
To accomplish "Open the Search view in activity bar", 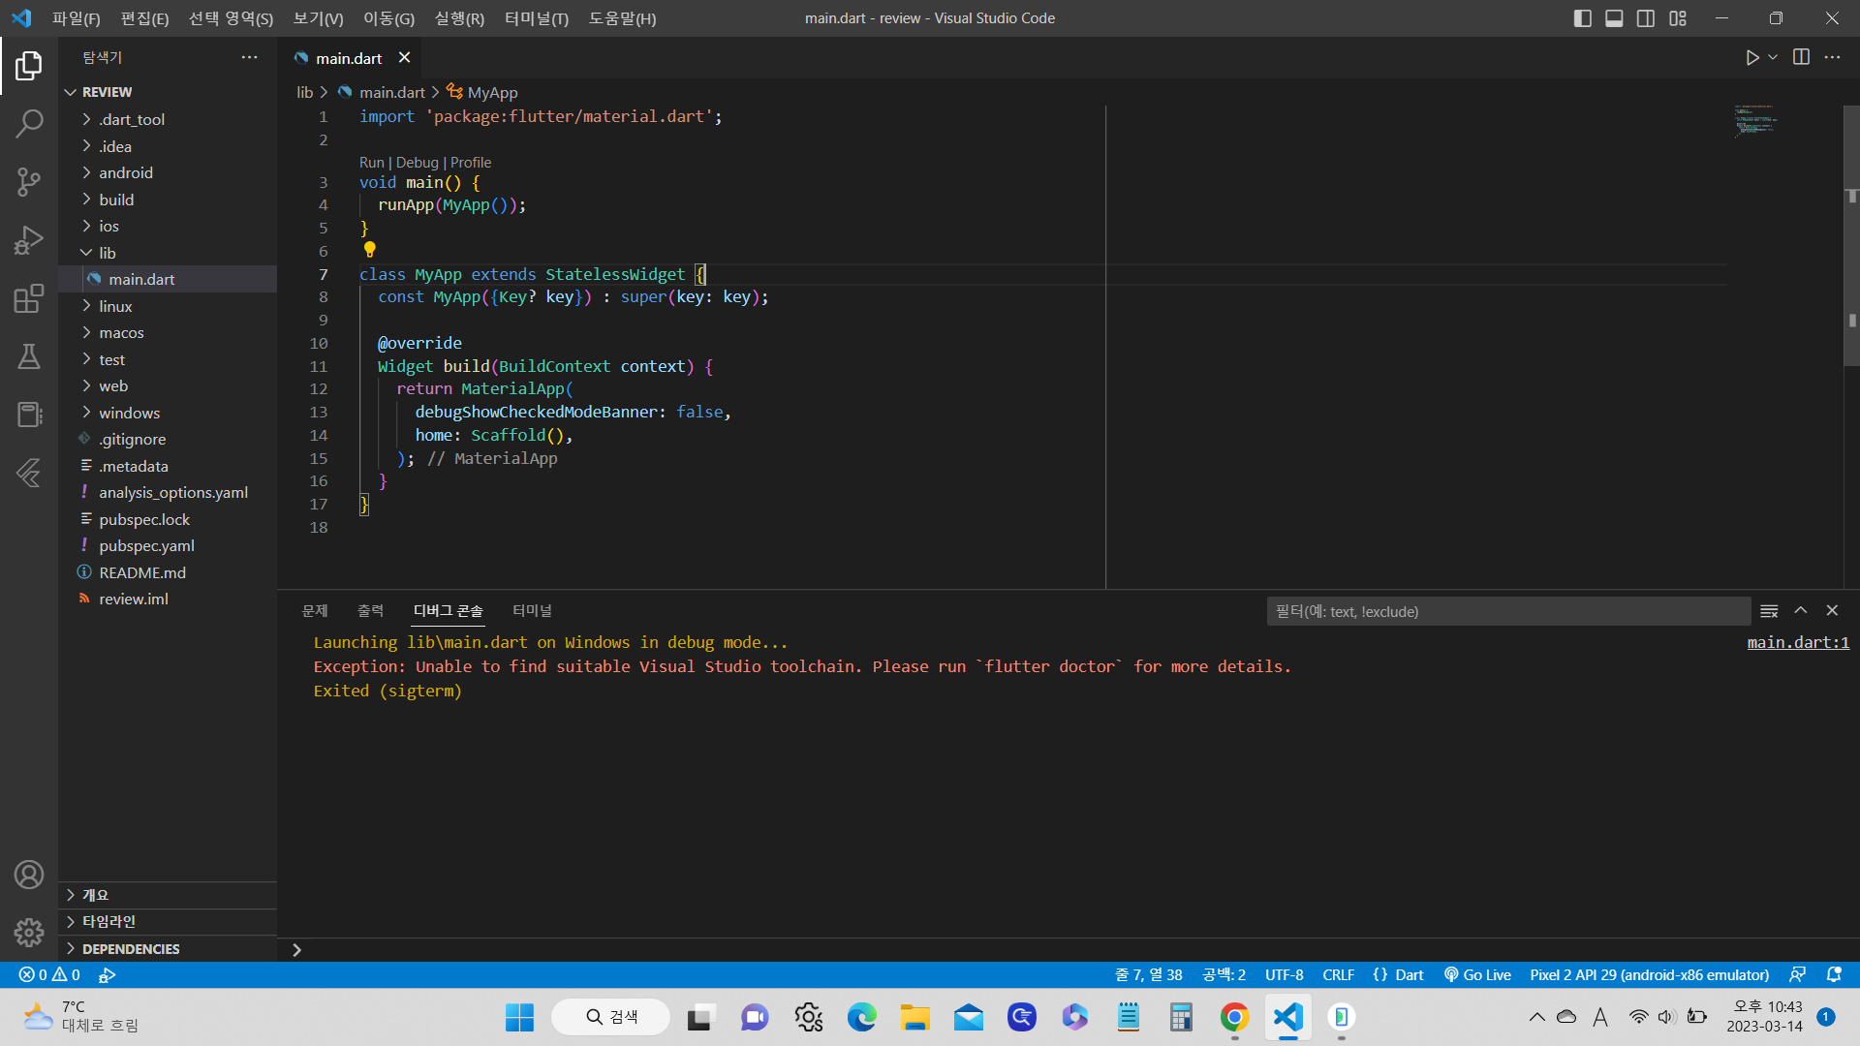I will (29, 123).
